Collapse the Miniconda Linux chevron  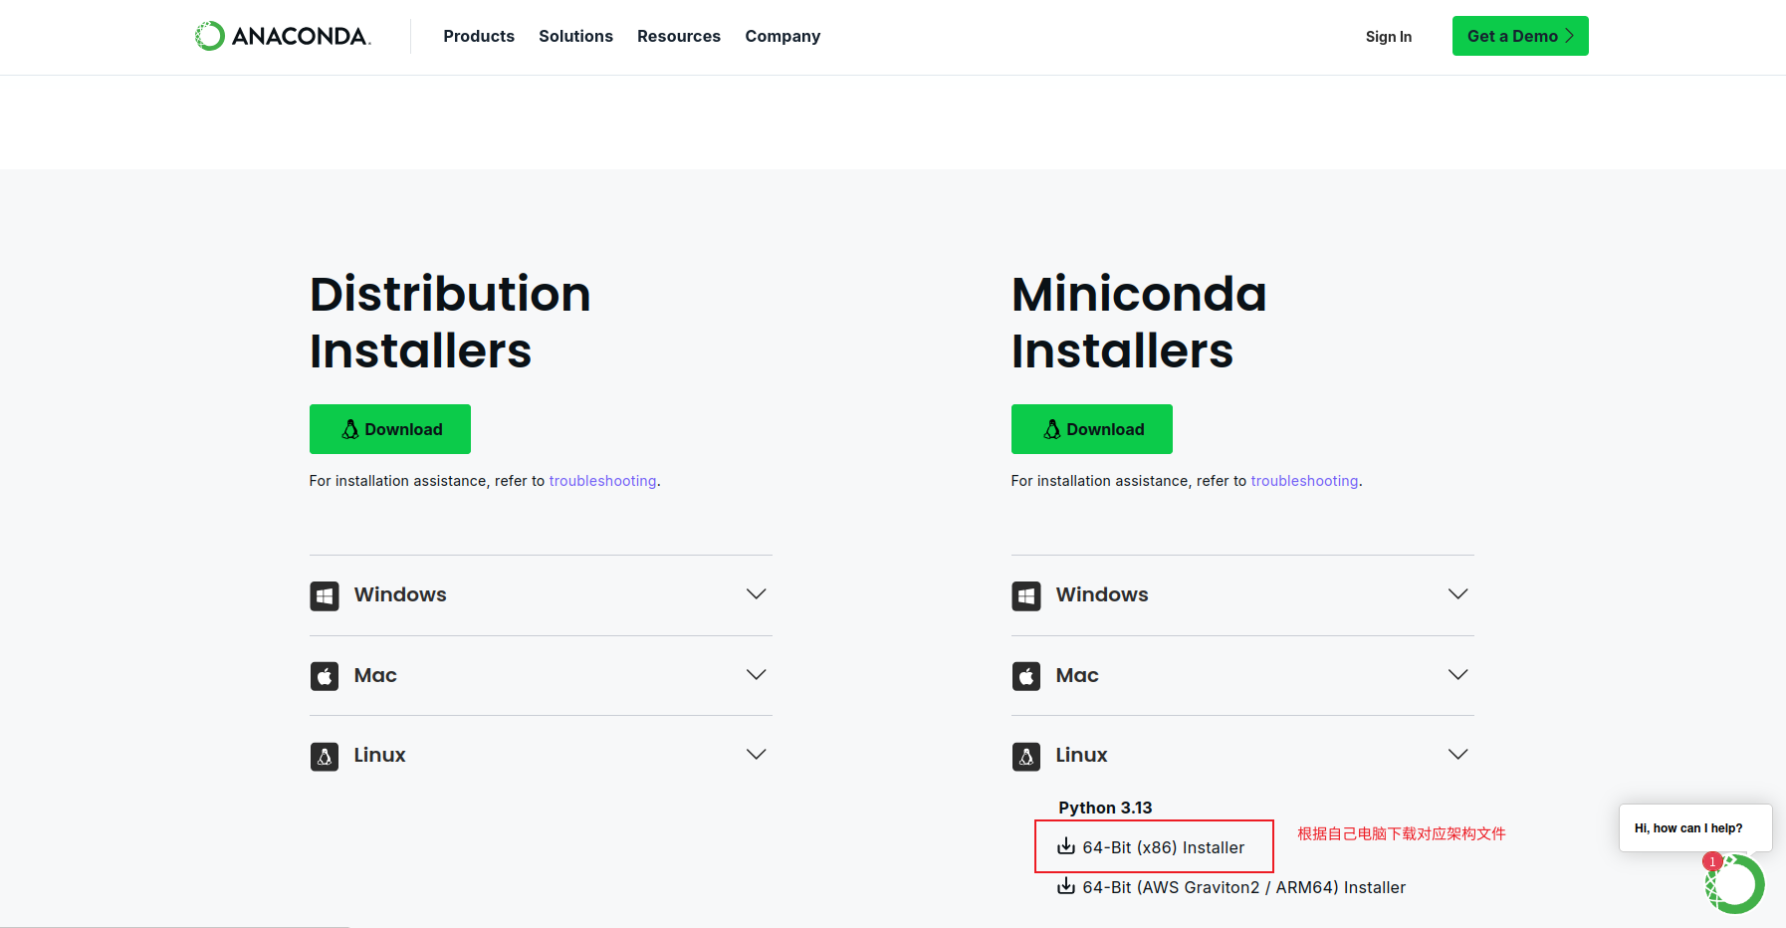1458,755
